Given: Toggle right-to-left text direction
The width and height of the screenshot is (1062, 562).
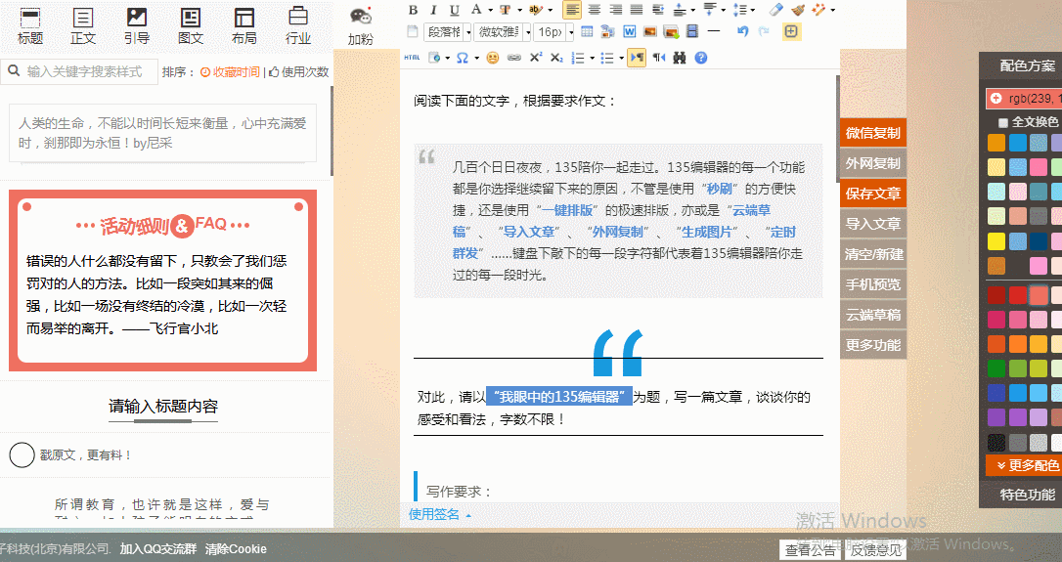Looking at the screenshot, I should (658, 58).
